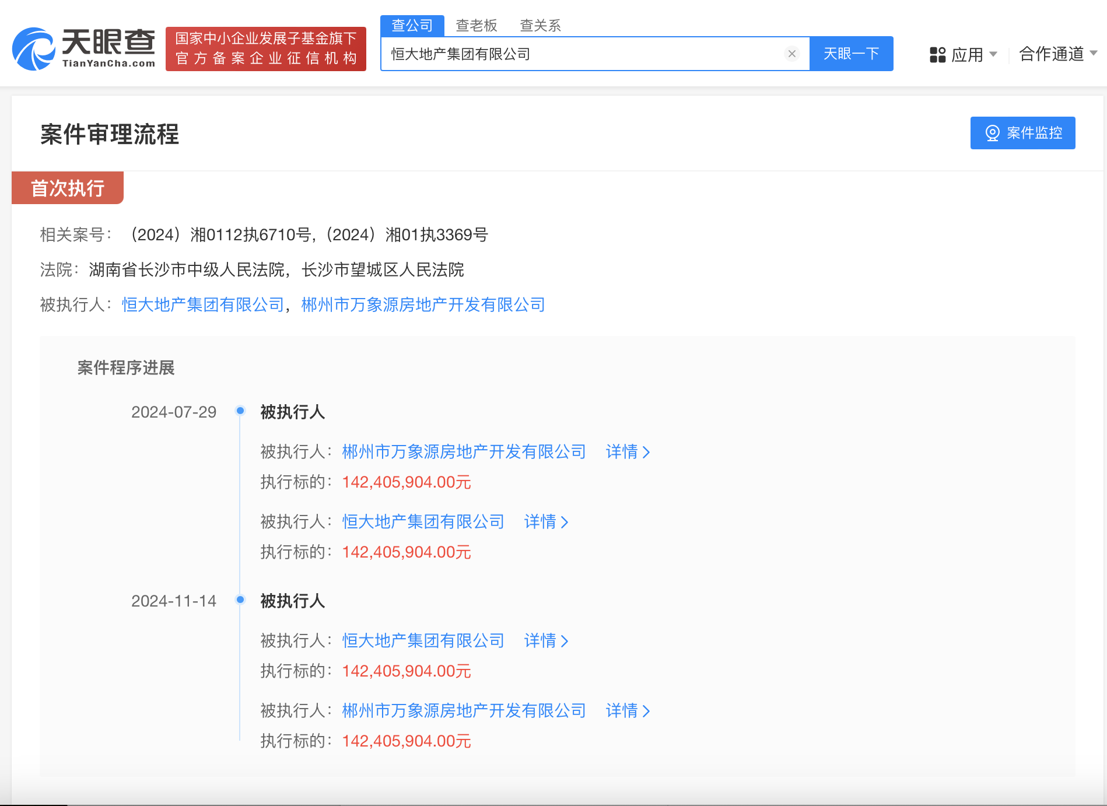Switch to the 查老板 tab
The height and width of the screenshot is (806, 1107).
pos(476,26)
